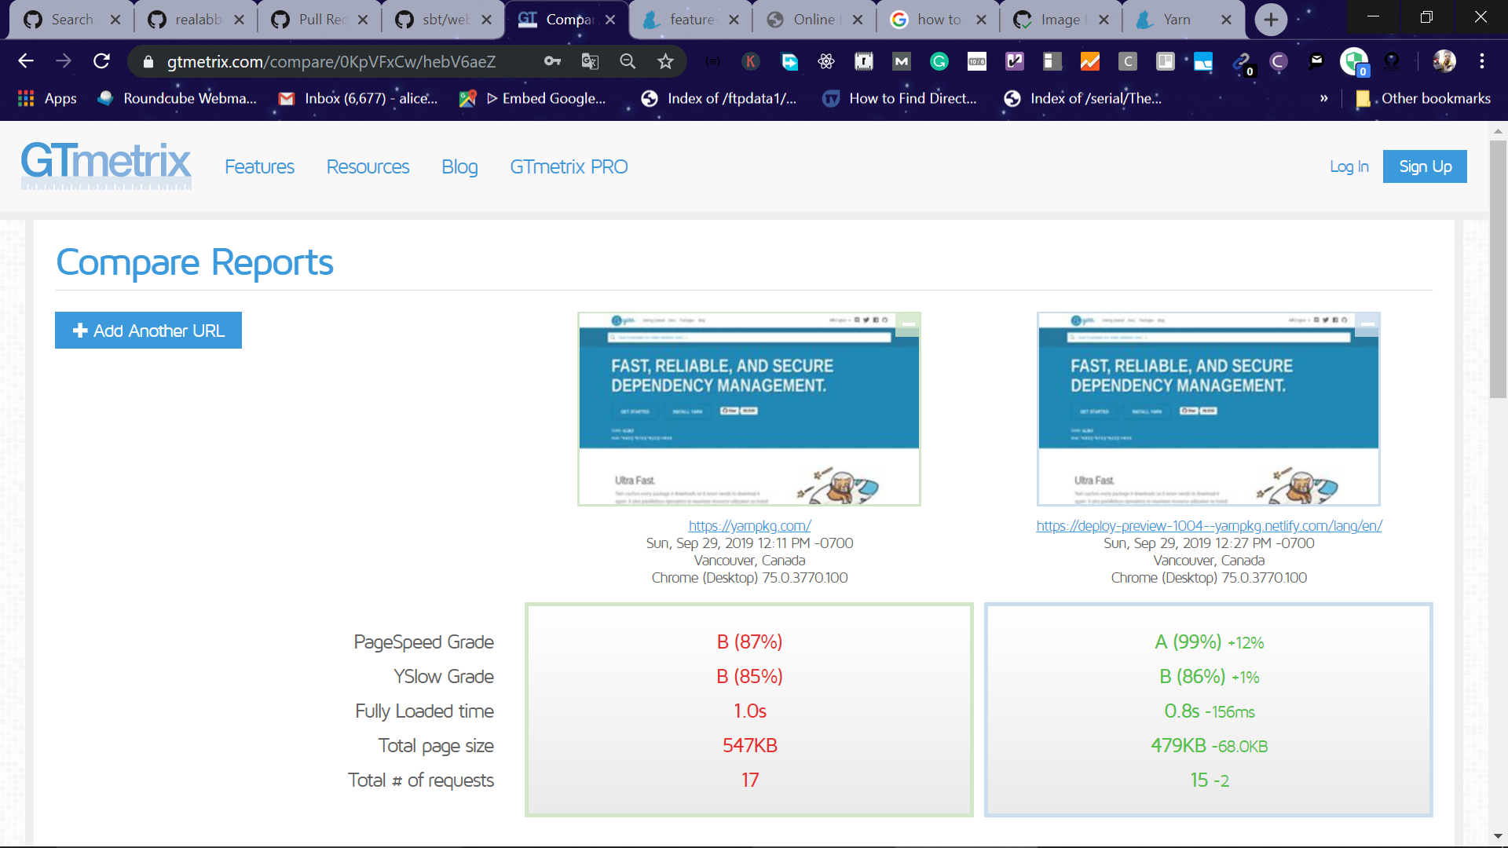Open the https://yarnpkg.com/ report link
Screen dimensions: 1508x848
tap(749, 525)
